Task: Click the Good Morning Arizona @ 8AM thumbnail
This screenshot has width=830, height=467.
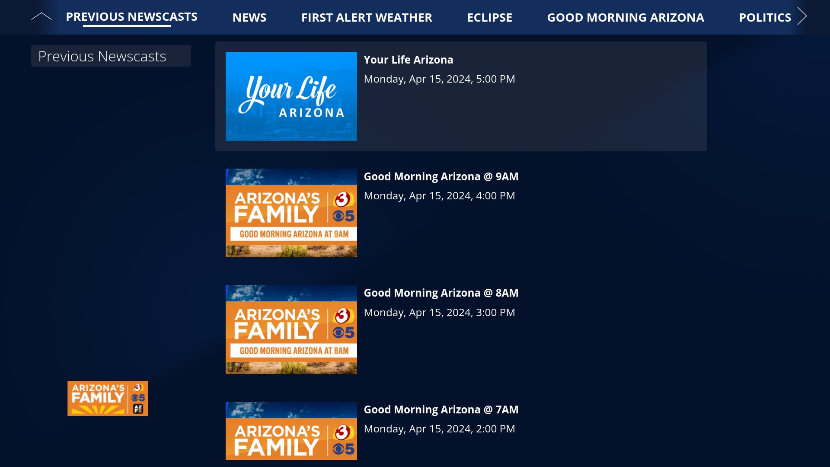Action: point(291,329)
